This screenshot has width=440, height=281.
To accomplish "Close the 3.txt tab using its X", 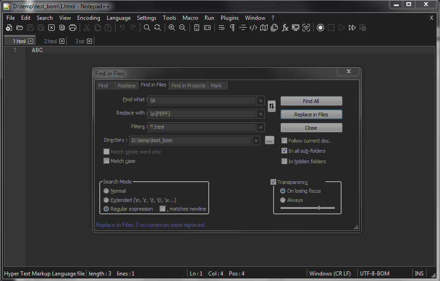I will (89, 41).
